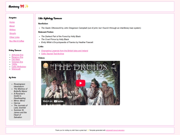This screenshot has height=135, width=180.
Task: Click the Share arrow icon on video
Action: point(113,65)
